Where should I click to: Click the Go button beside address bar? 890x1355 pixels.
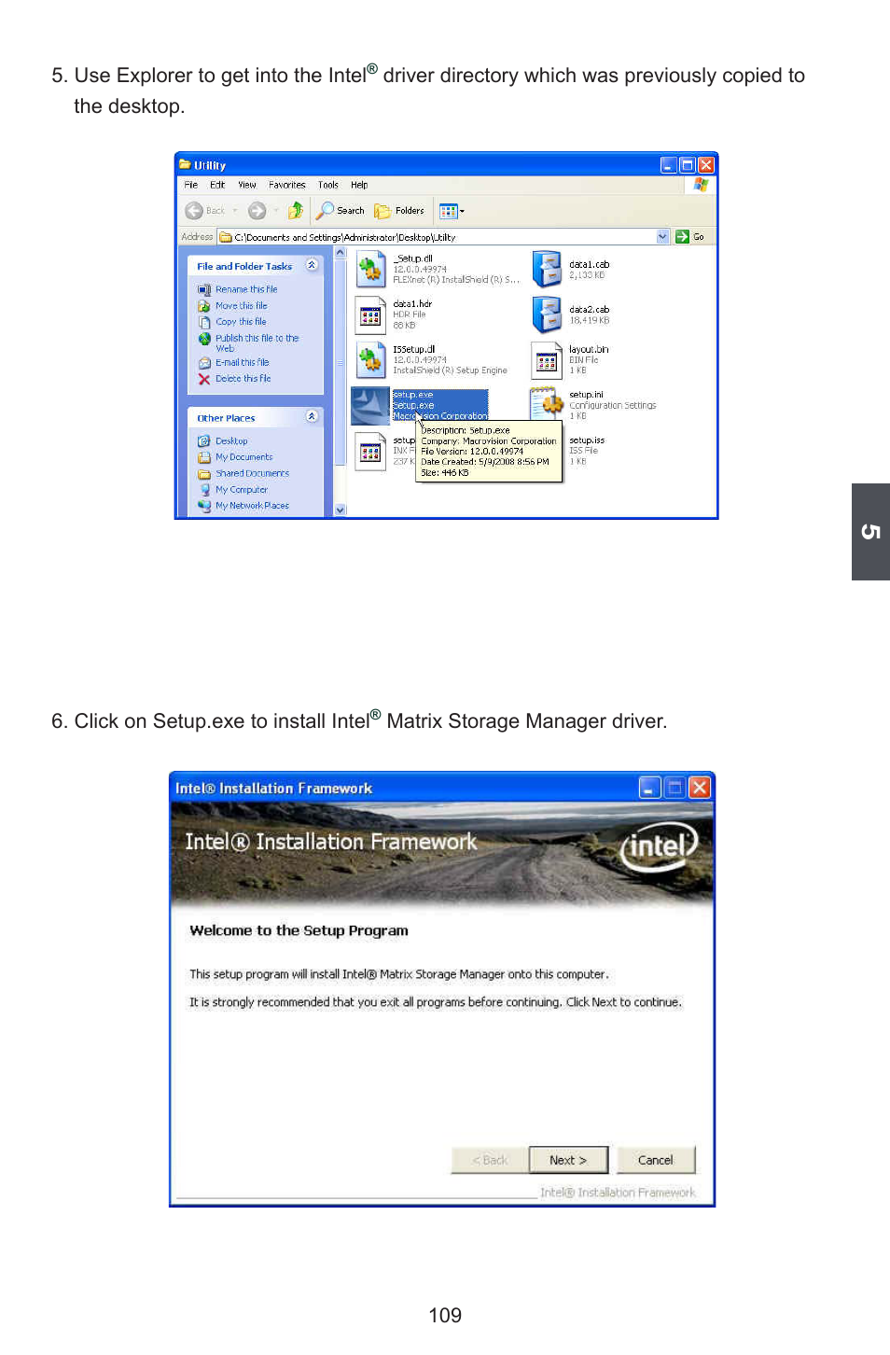690,237
